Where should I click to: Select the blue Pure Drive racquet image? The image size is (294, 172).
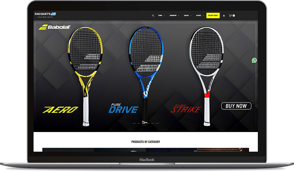tap(146, 76)
